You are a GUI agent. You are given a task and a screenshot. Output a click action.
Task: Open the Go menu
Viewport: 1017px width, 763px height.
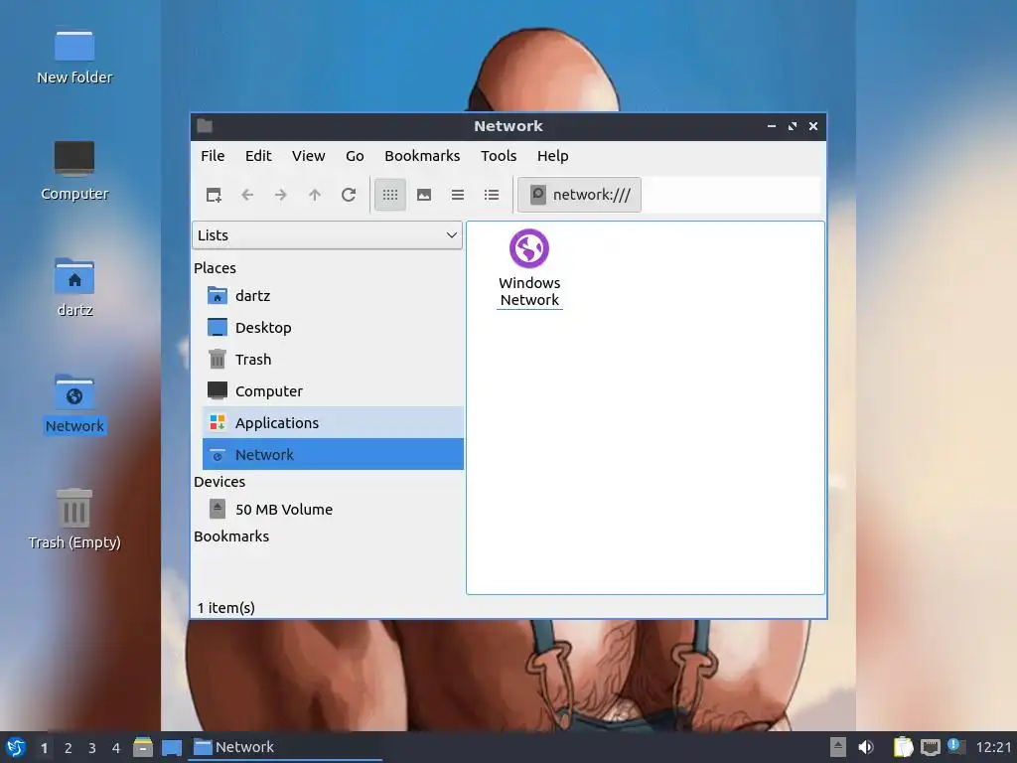[355, 156]
